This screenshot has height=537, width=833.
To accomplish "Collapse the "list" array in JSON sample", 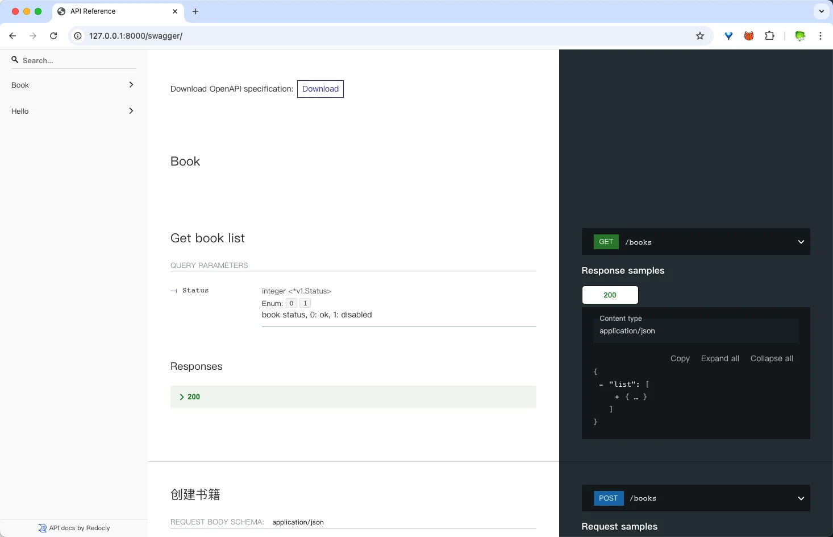I will pyautogui.click(x=601, y=385).
